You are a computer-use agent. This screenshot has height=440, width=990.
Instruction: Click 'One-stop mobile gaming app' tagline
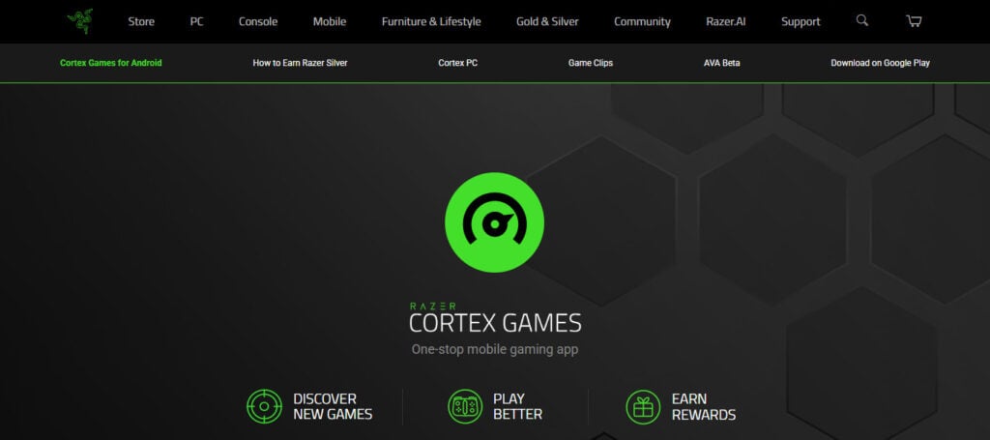[495, 349]
